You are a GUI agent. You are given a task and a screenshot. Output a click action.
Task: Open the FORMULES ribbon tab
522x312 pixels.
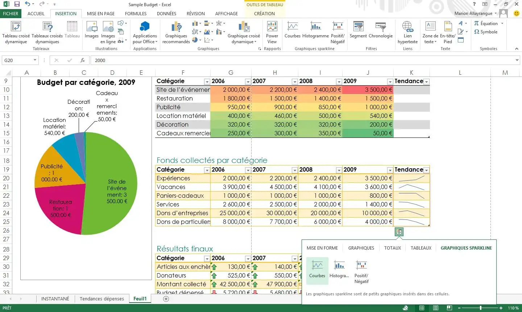[x=136, y=13]
